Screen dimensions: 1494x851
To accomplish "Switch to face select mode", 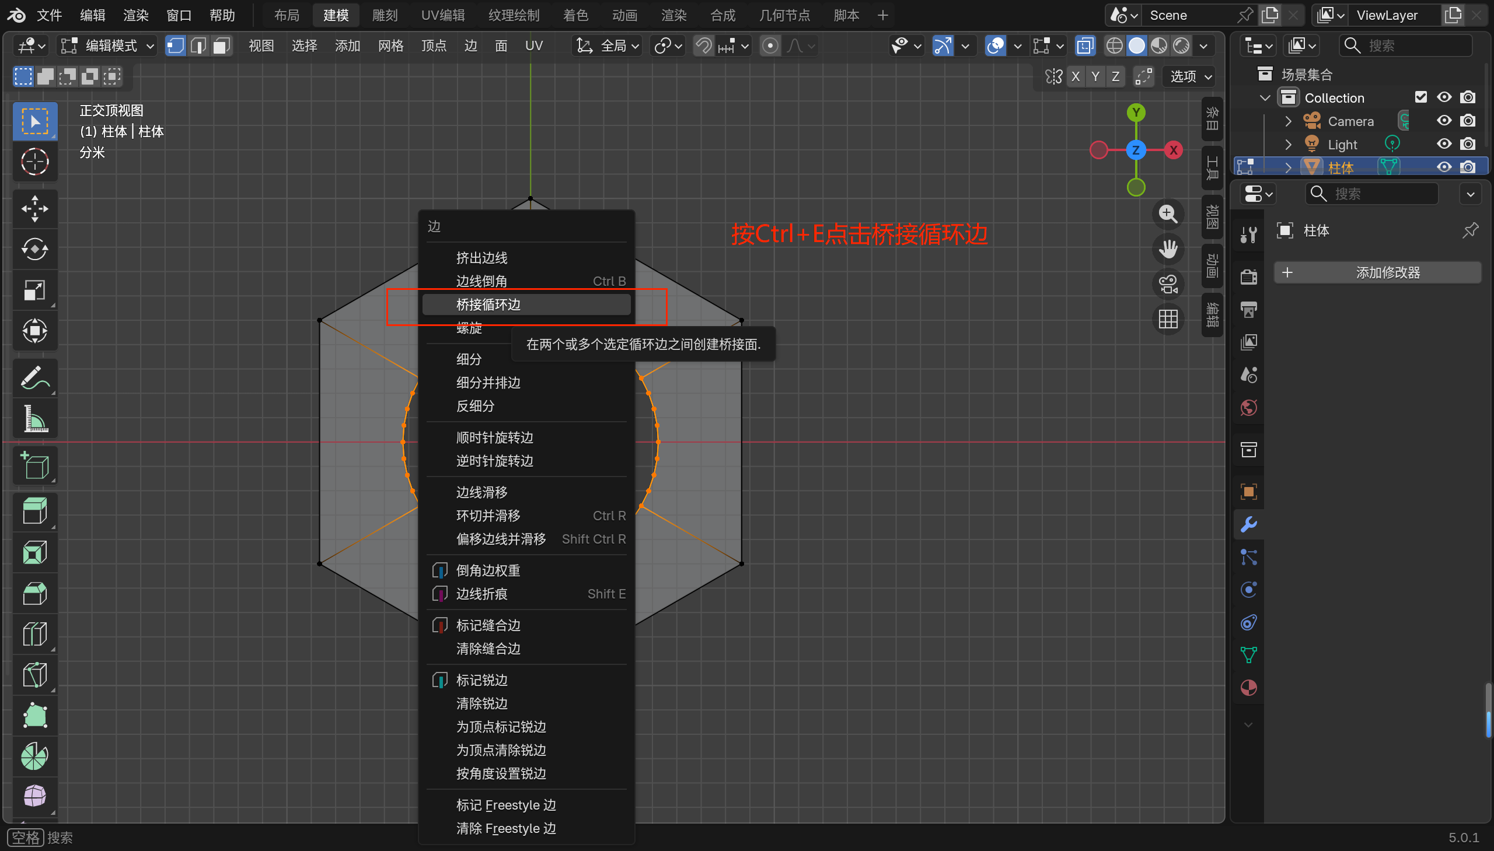I will [221, 45].
